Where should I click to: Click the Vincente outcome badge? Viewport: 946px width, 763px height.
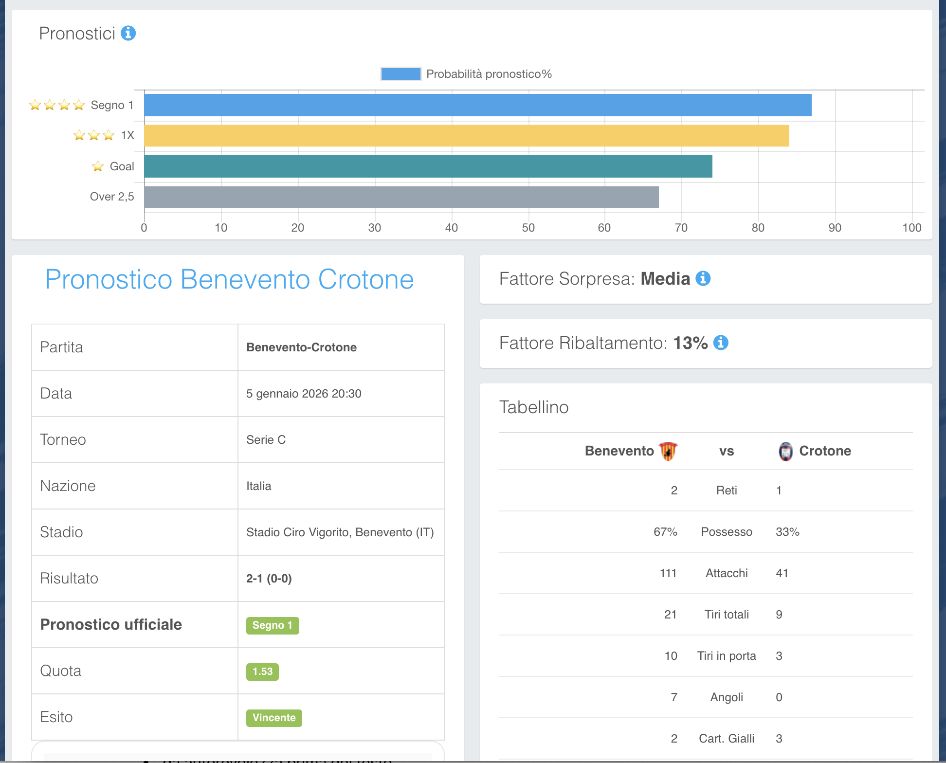274,718
